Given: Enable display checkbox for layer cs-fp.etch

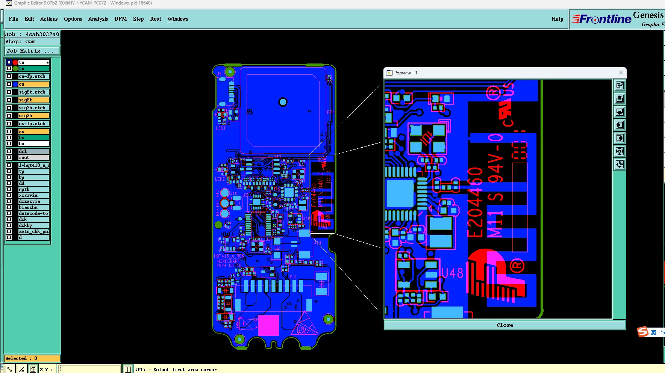Looking at the screenshot, I should pyautogui.click(x=9, y=76).
